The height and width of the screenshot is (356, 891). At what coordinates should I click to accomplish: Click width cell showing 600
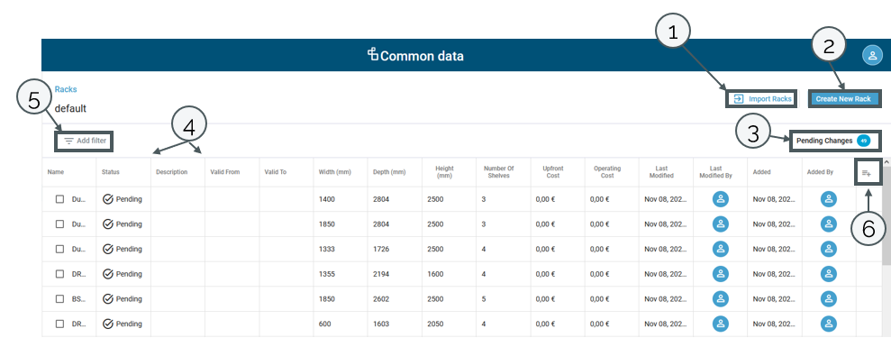[x=324, y=324]
